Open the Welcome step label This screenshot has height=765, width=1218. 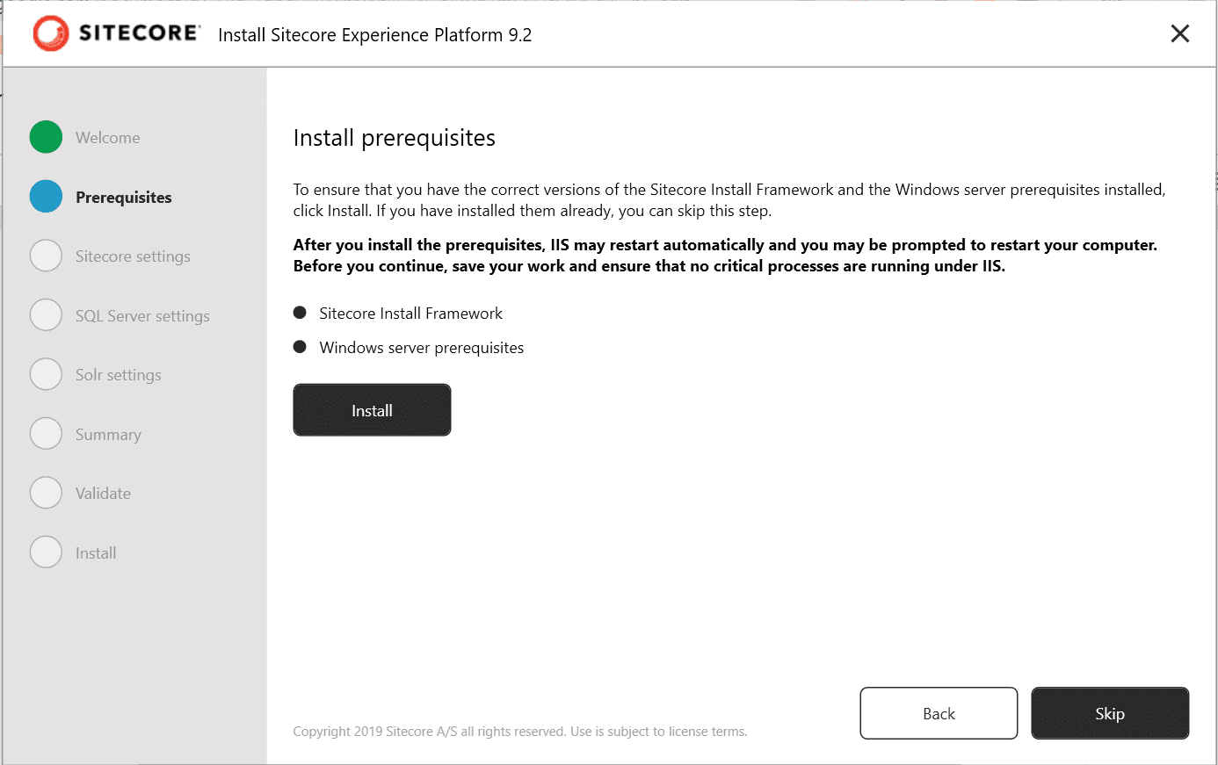click(x=108, y=138)
